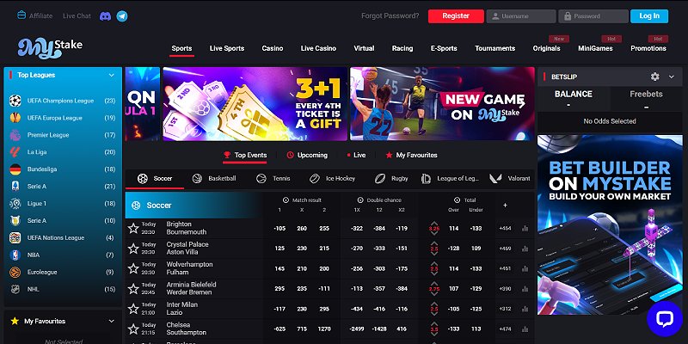This screenshot has width=688, height=344.
Task: Collapse the Top Leagues panel
Action: [x=112, y=76]
